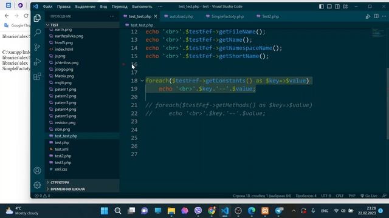
Task: Open the Вид menu
Action: pyautogui.click(x=103, y=7)
